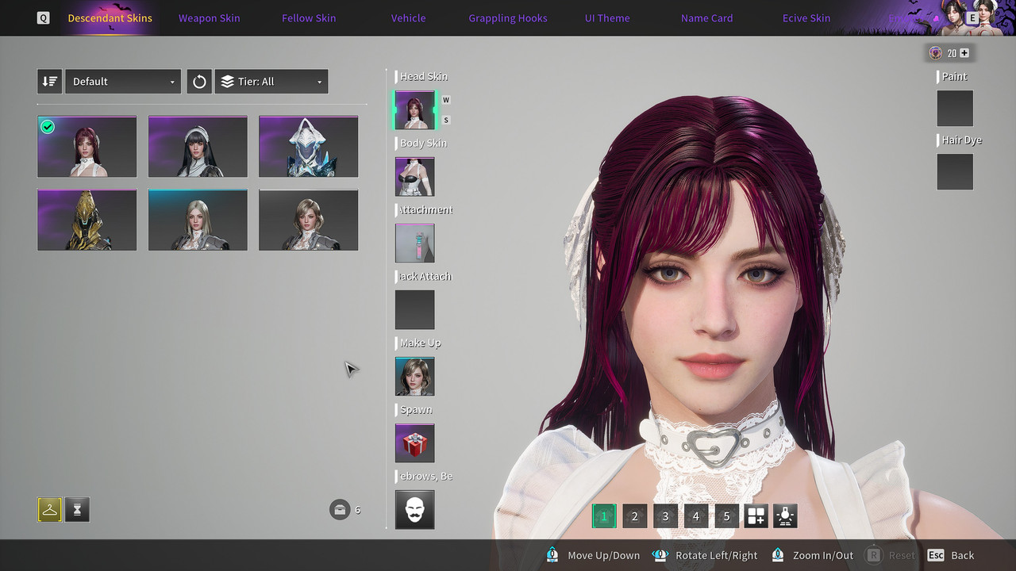Screen dimensions: 1016x571
Task: Select the Body Skin slot
Action: [x=415, y=177]
